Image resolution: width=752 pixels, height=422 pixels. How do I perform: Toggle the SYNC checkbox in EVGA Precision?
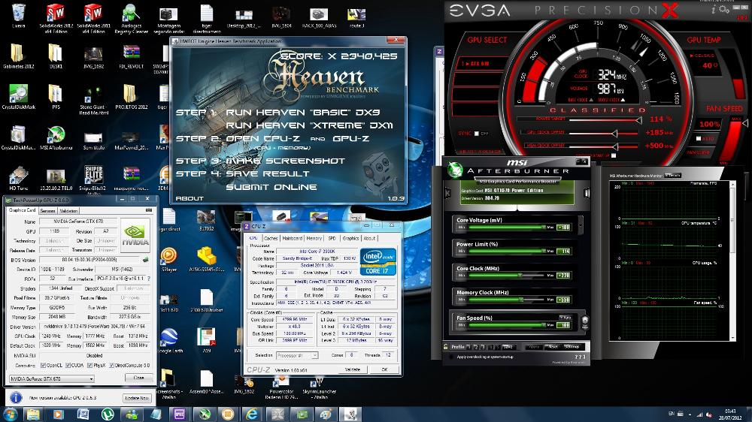(476, 133)
